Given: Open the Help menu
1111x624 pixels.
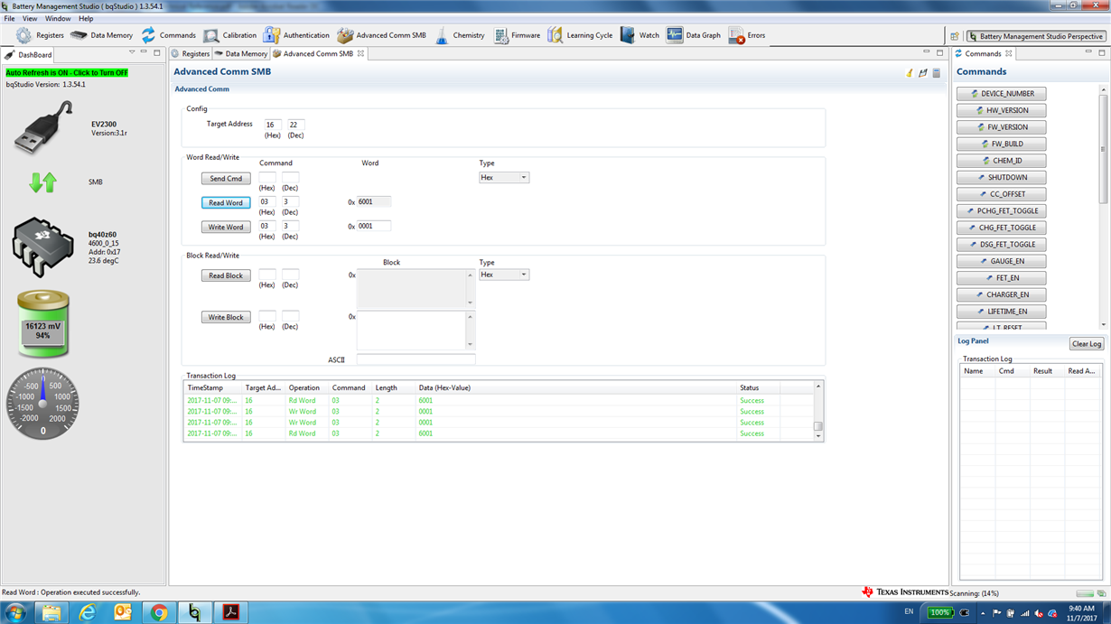Looking at the screenshot, I should (x=86, y=18).
